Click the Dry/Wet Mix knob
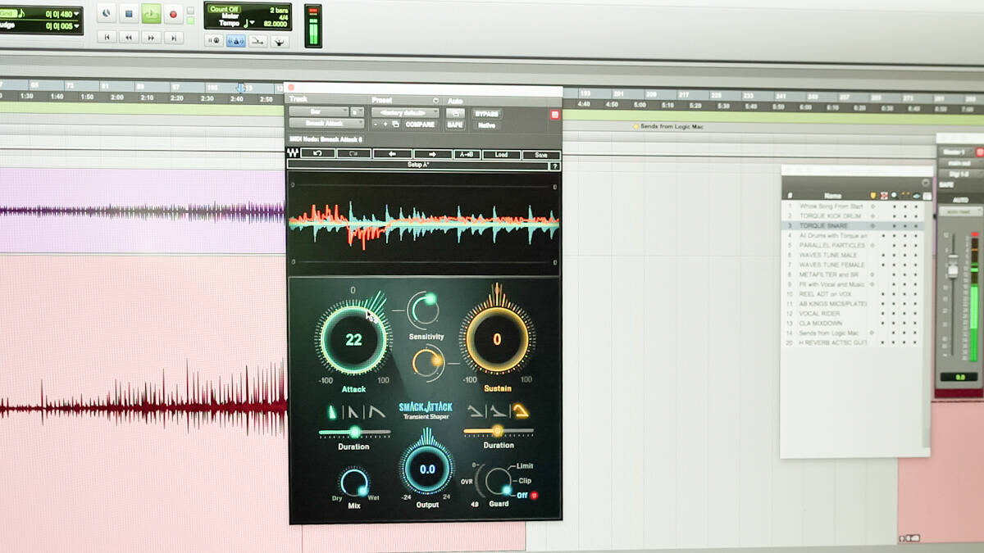This screenshot has height=553, width=984. pos(354,483)
